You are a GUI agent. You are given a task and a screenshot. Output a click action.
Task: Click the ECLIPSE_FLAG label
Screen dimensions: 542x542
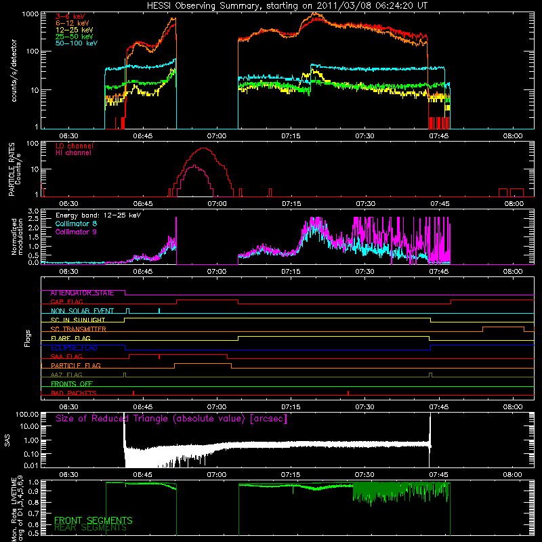tap(74, 348)
